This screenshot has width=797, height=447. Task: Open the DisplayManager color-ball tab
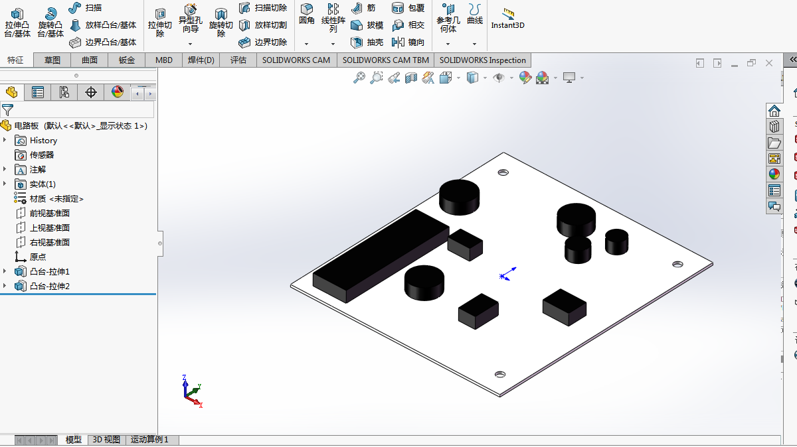click(x=118, y=92)
